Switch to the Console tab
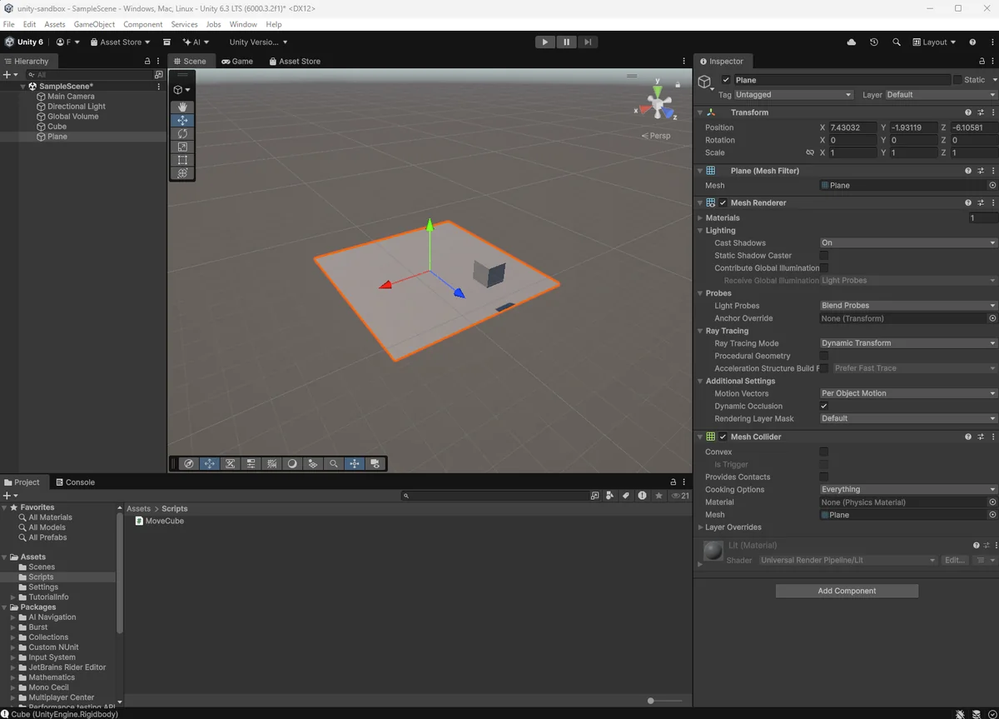Screen dimensions: 999x719 click(75, 482)
